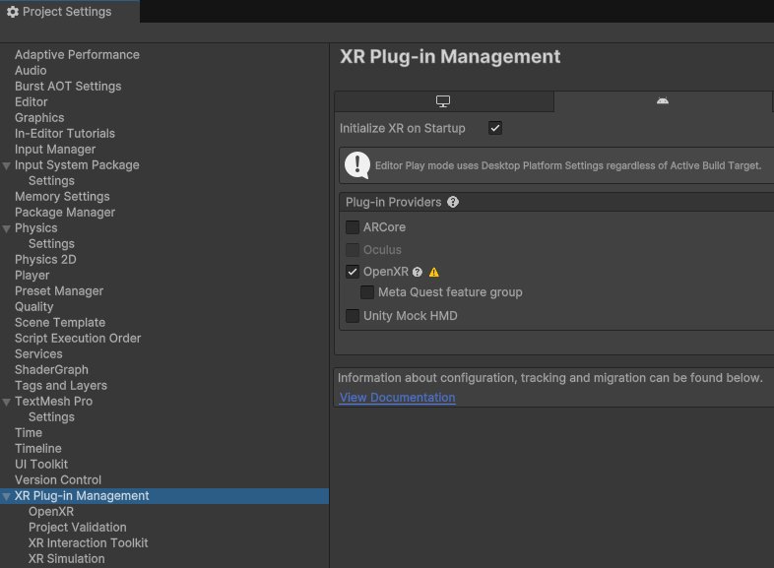Select XR Plug-in Management in sidebar
This screenshot has width=774, height=568.
coord(164,496)
